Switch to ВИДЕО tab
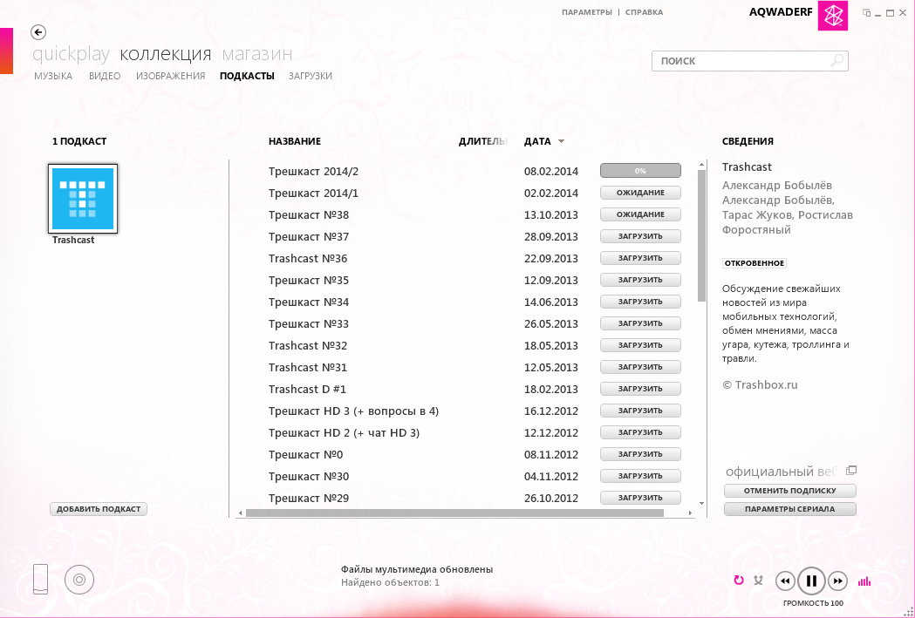Screen dimensions: 915x618 105,76
